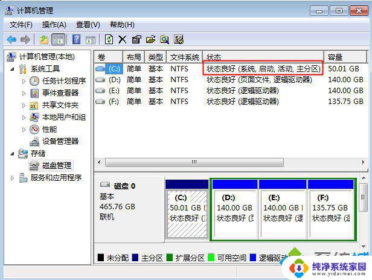This screenshot has width=372, height=280.
Task: Select 设备管理器 in the tree
Action: click(x=60, y=142)
